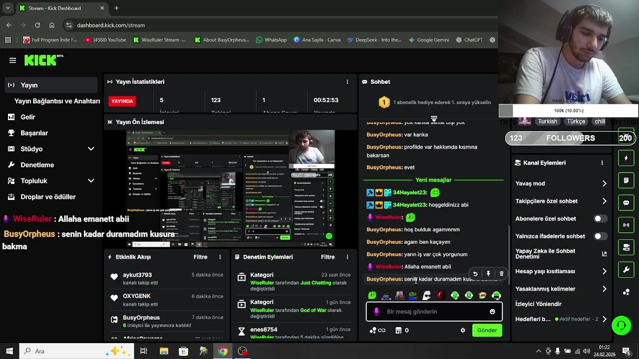Insert the white ghost sunglasses emote
This screenshot has height=359, width=639.
click(x=426, y=295)
